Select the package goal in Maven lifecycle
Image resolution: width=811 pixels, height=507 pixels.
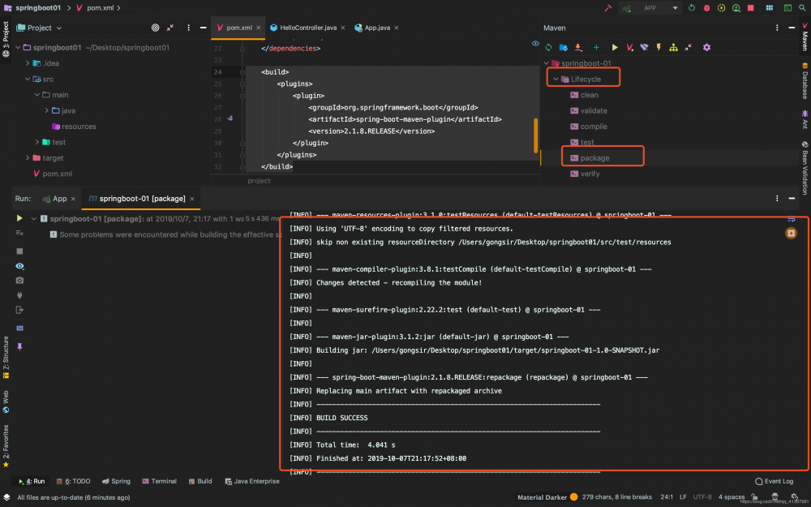(x=594, y=157)
